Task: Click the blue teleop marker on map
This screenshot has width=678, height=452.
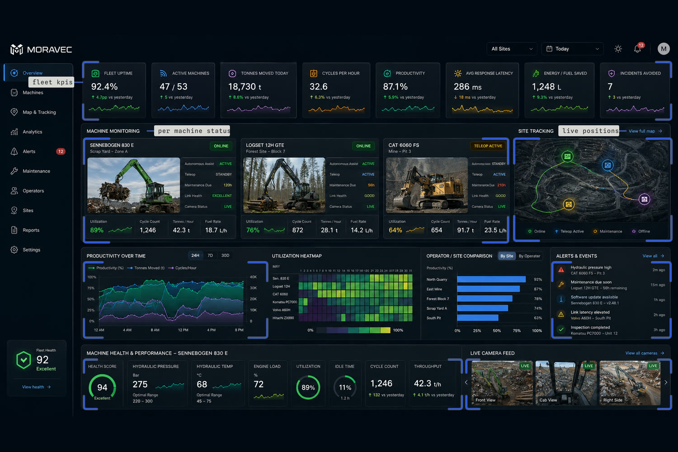Action: [x=608, y=165]
